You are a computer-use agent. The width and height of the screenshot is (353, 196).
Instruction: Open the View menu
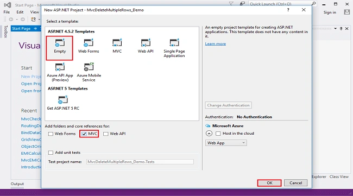34,12
